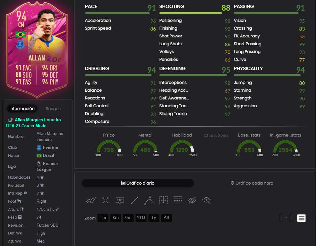Image resolution: width=316 pixels, height=246 pixels.
Task: Click the zoom magnifier chart icon
Action: pyautogui.click(x=206, y=200)
